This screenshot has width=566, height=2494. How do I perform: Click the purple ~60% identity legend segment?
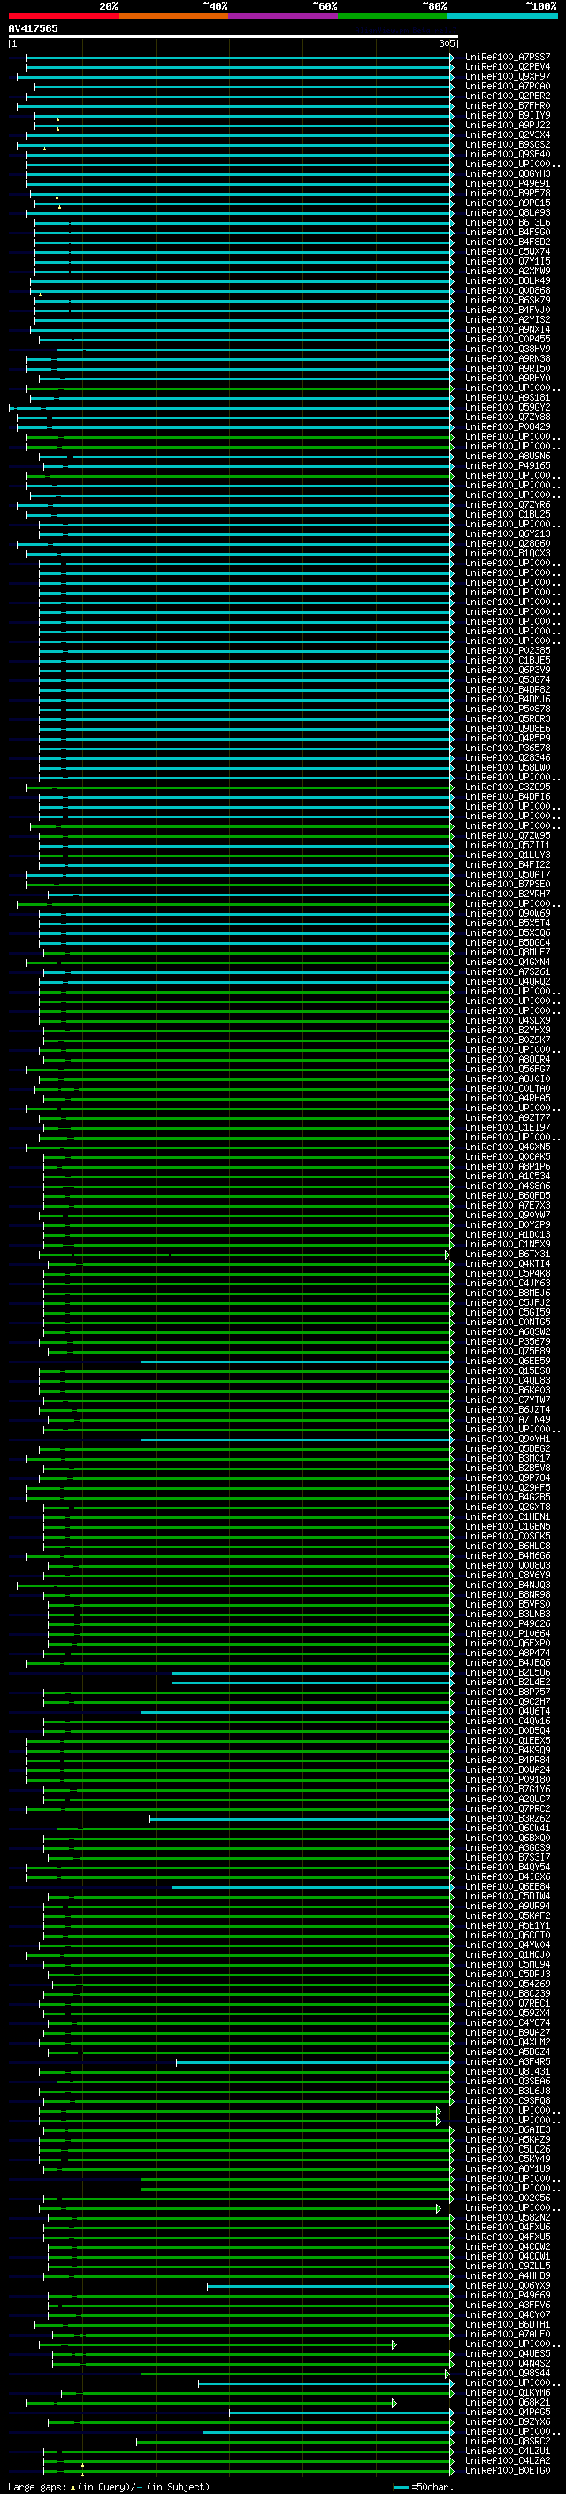[x=282, y=16]
